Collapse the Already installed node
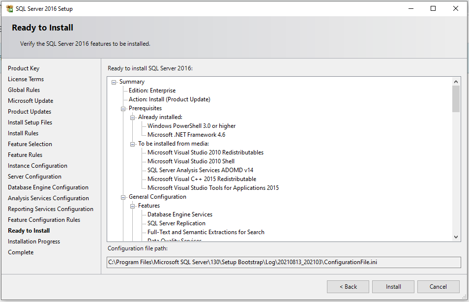The height and width of the screenshot is (302, 469). 133,118
